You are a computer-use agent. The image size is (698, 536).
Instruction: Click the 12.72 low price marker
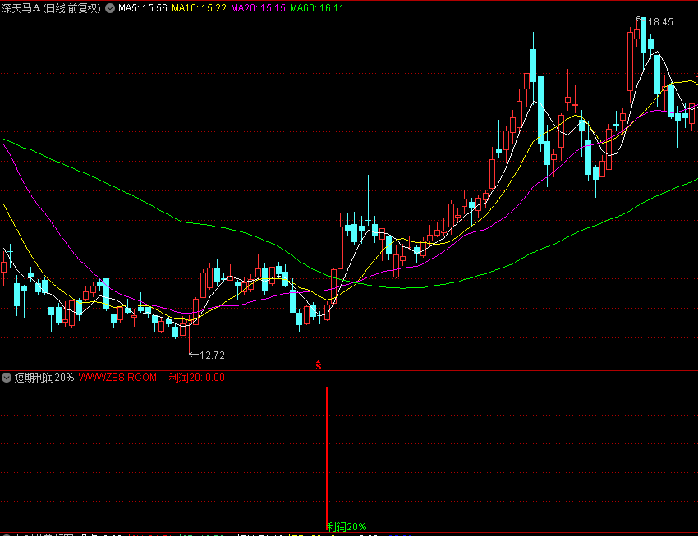coord(212,355)
